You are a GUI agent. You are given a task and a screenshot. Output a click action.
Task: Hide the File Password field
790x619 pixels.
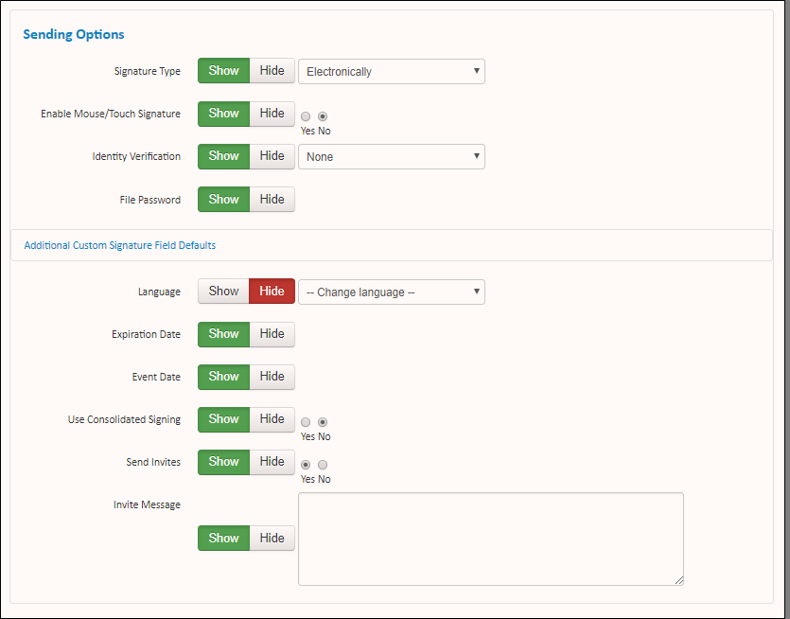pyautogui.click(x=272, y=199)
